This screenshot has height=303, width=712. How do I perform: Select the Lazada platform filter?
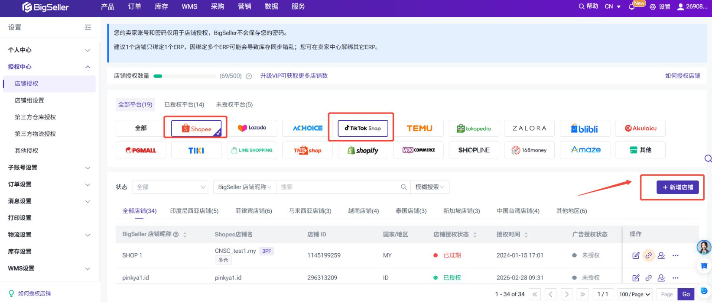pyautogui.click(x=252, y=128)
